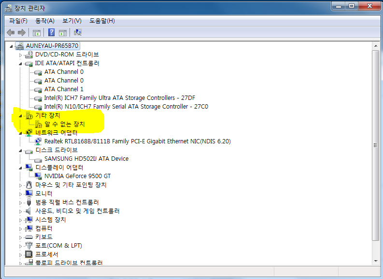Open the 동작(A) menu

point(45,21)
